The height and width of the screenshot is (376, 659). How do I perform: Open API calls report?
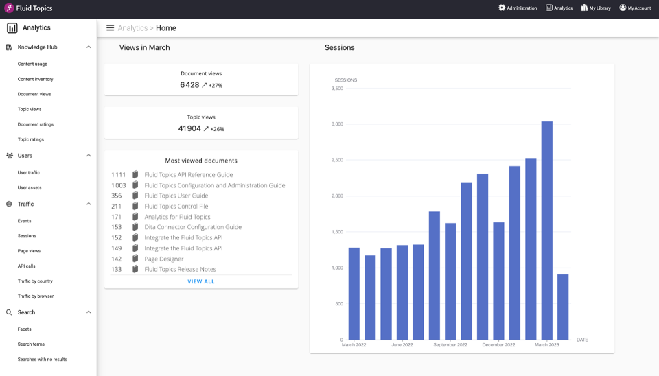(27, 266)
